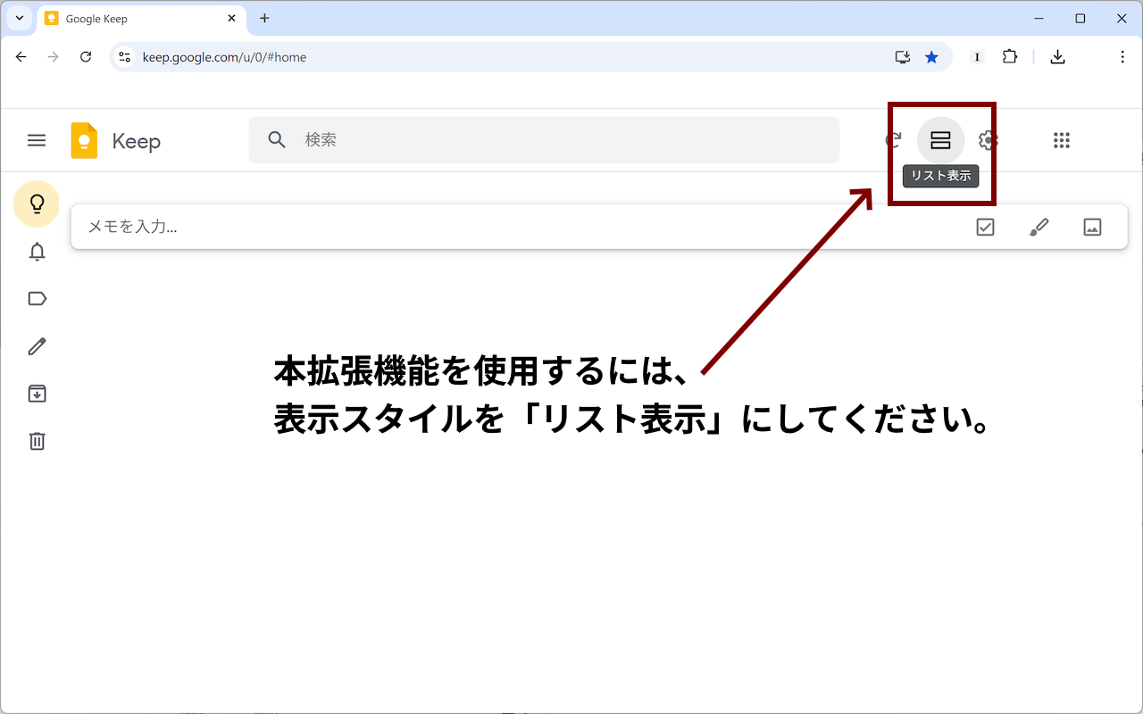This screenshot has height=714, width=1143.
Task: Create a new checklist with checkbox icon
Action: coord(985,227)
